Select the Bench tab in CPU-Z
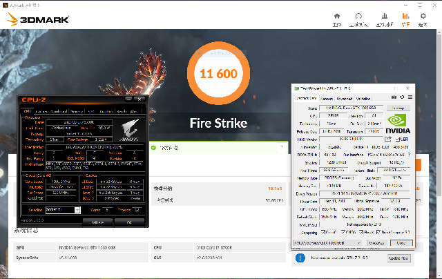Image resolution: width=442 pixels, height=279 pixels. 122,111
